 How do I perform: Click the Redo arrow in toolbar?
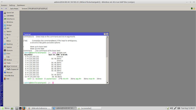(x=6, y=9)
